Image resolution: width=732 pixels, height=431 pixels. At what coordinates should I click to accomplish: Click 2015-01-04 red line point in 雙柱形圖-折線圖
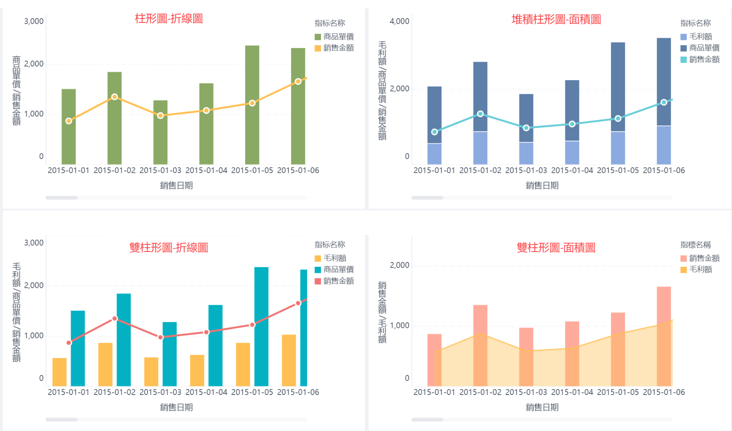[206, 332]
